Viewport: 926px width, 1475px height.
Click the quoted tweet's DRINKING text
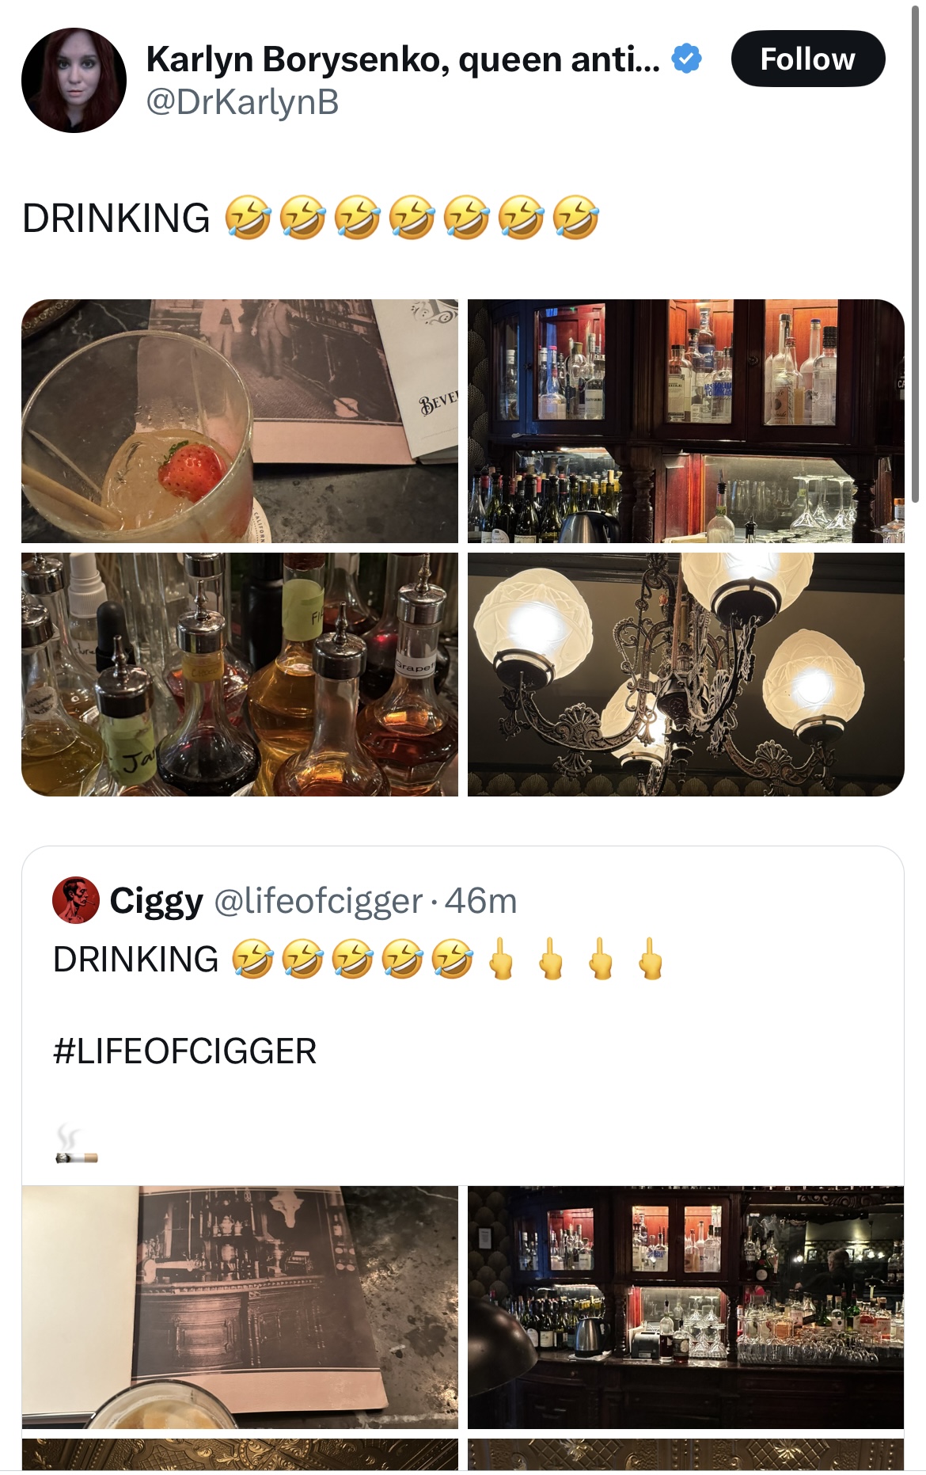pos(135,959)
